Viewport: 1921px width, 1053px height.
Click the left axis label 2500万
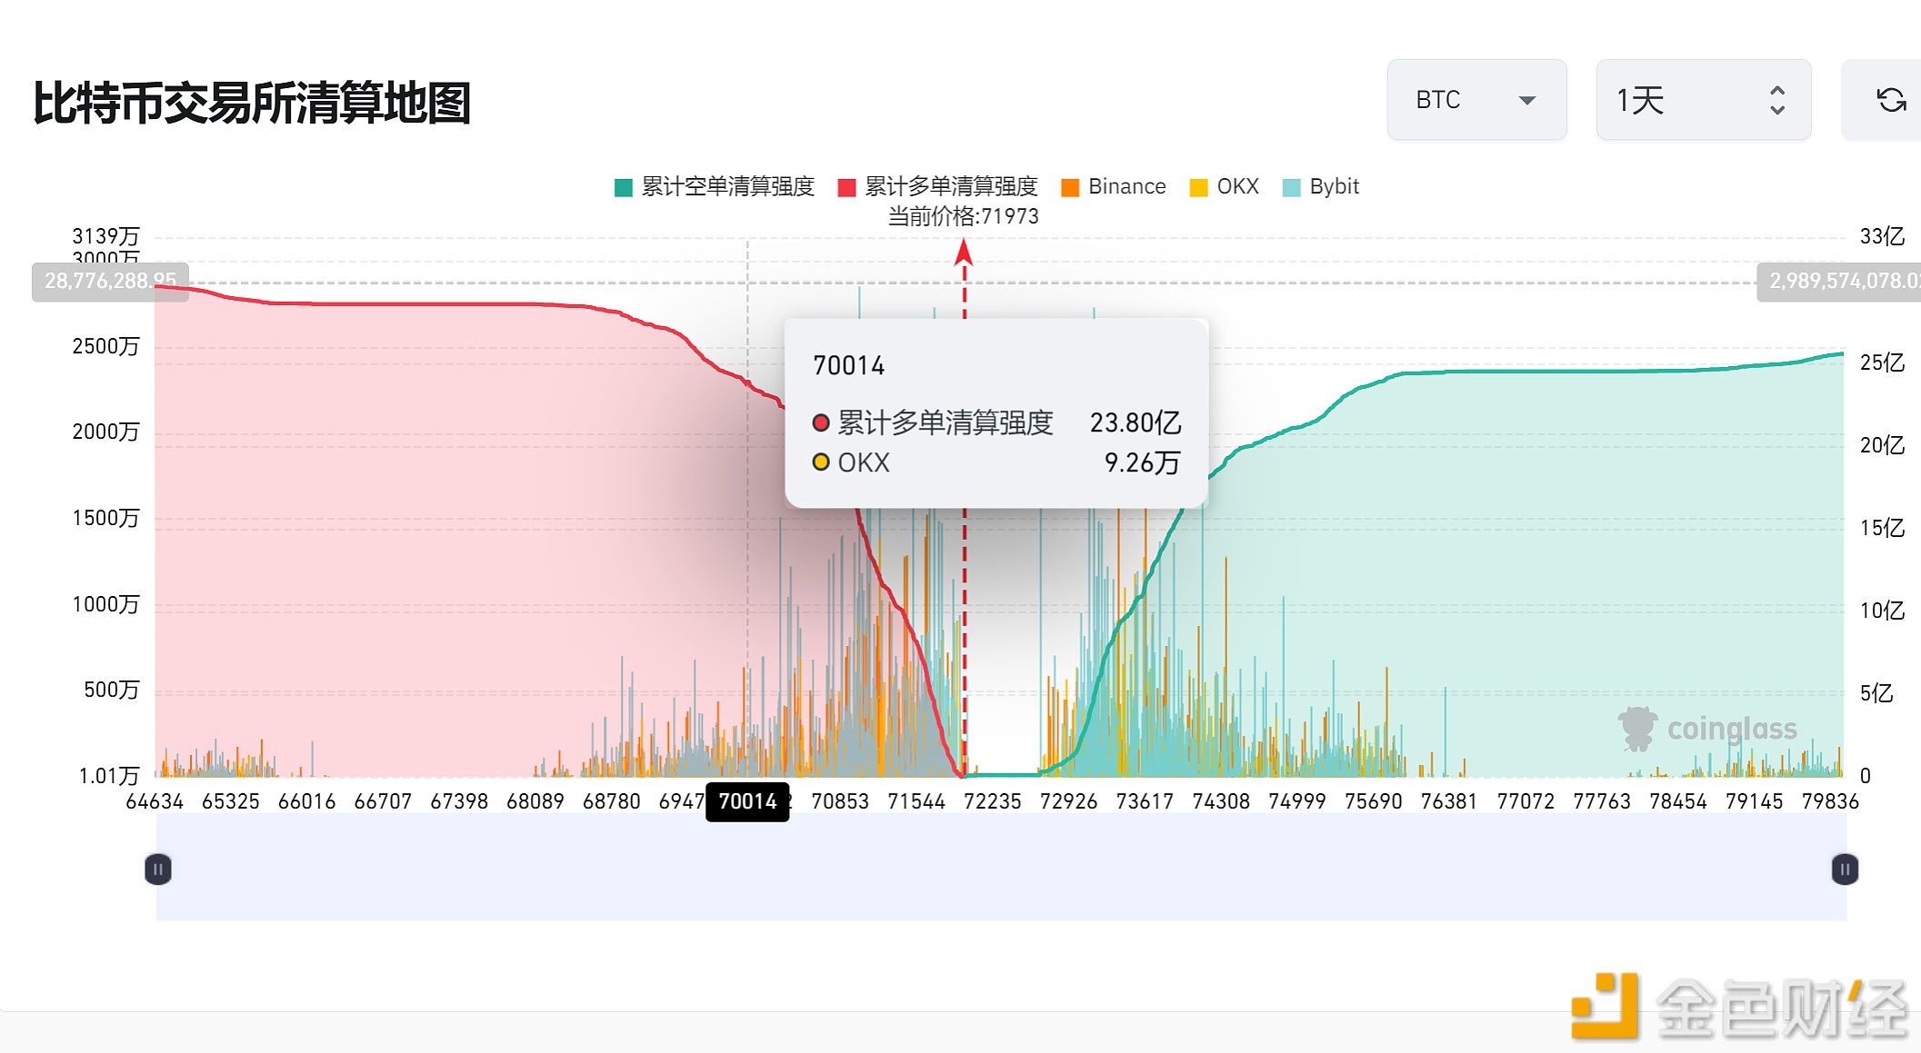click(105, 346)
